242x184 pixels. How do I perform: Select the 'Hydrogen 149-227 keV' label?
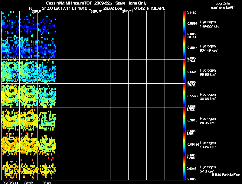tap(210, 24)
